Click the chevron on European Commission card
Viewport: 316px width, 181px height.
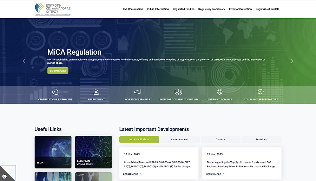tap(107, 163)
